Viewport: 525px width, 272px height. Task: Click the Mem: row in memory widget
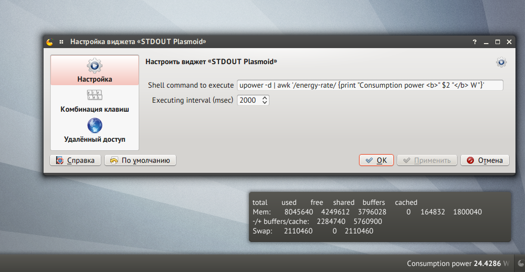pos(367,212)
